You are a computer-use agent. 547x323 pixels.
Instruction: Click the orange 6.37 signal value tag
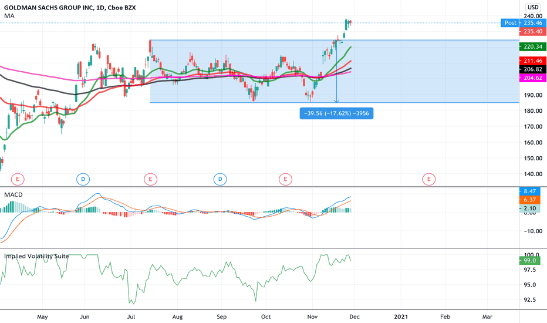click(529, 200)
